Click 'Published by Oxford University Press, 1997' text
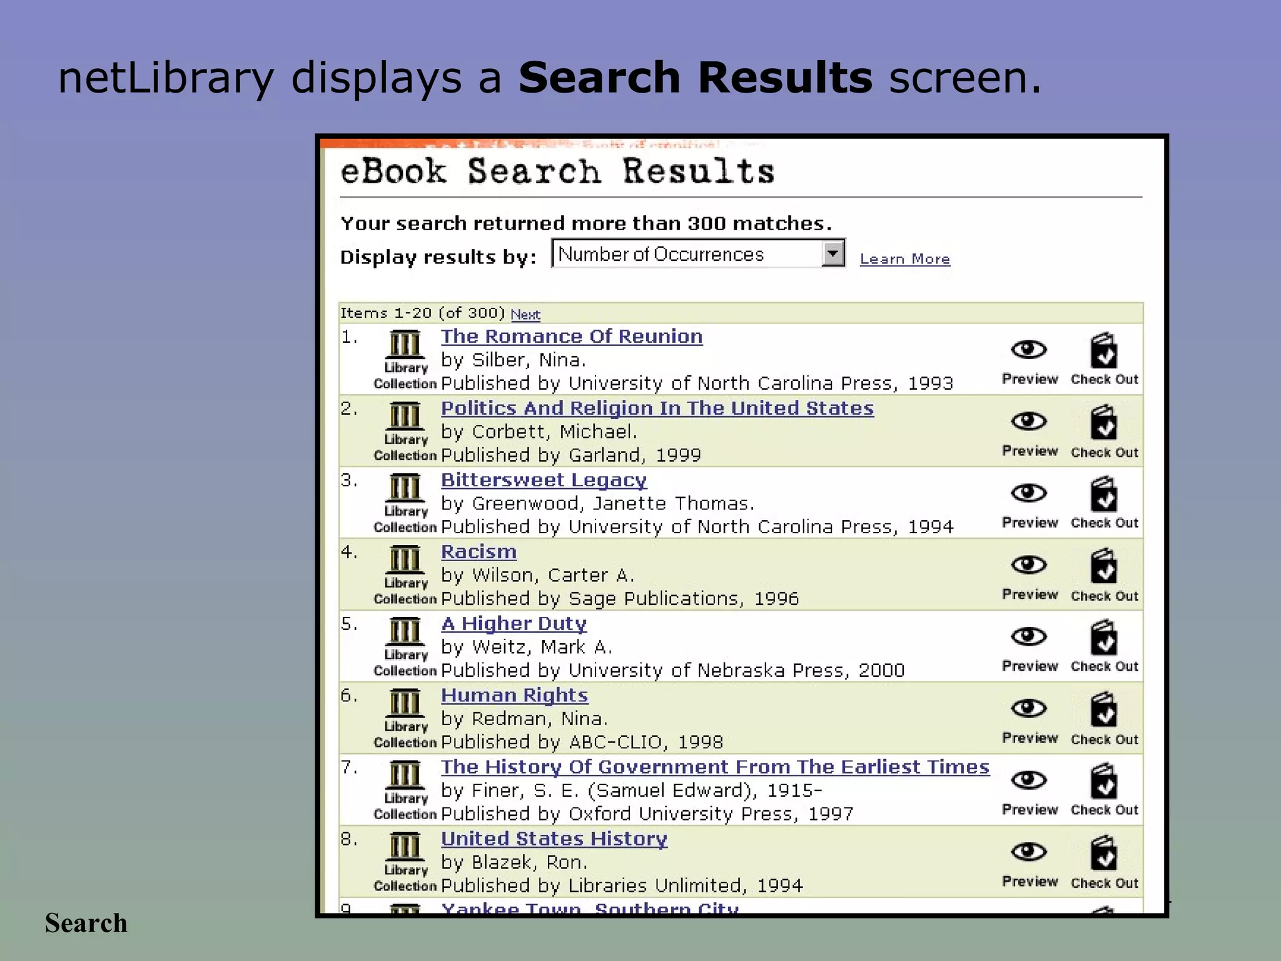The image size is (1281, 961). point(647,814)
